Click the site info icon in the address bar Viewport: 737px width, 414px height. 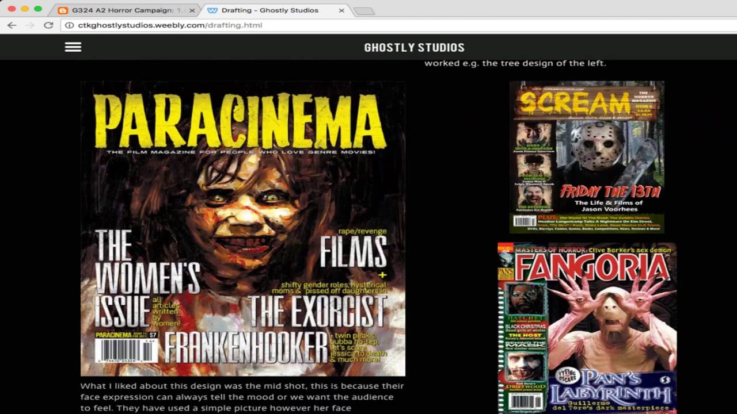[x=70, y=25]
